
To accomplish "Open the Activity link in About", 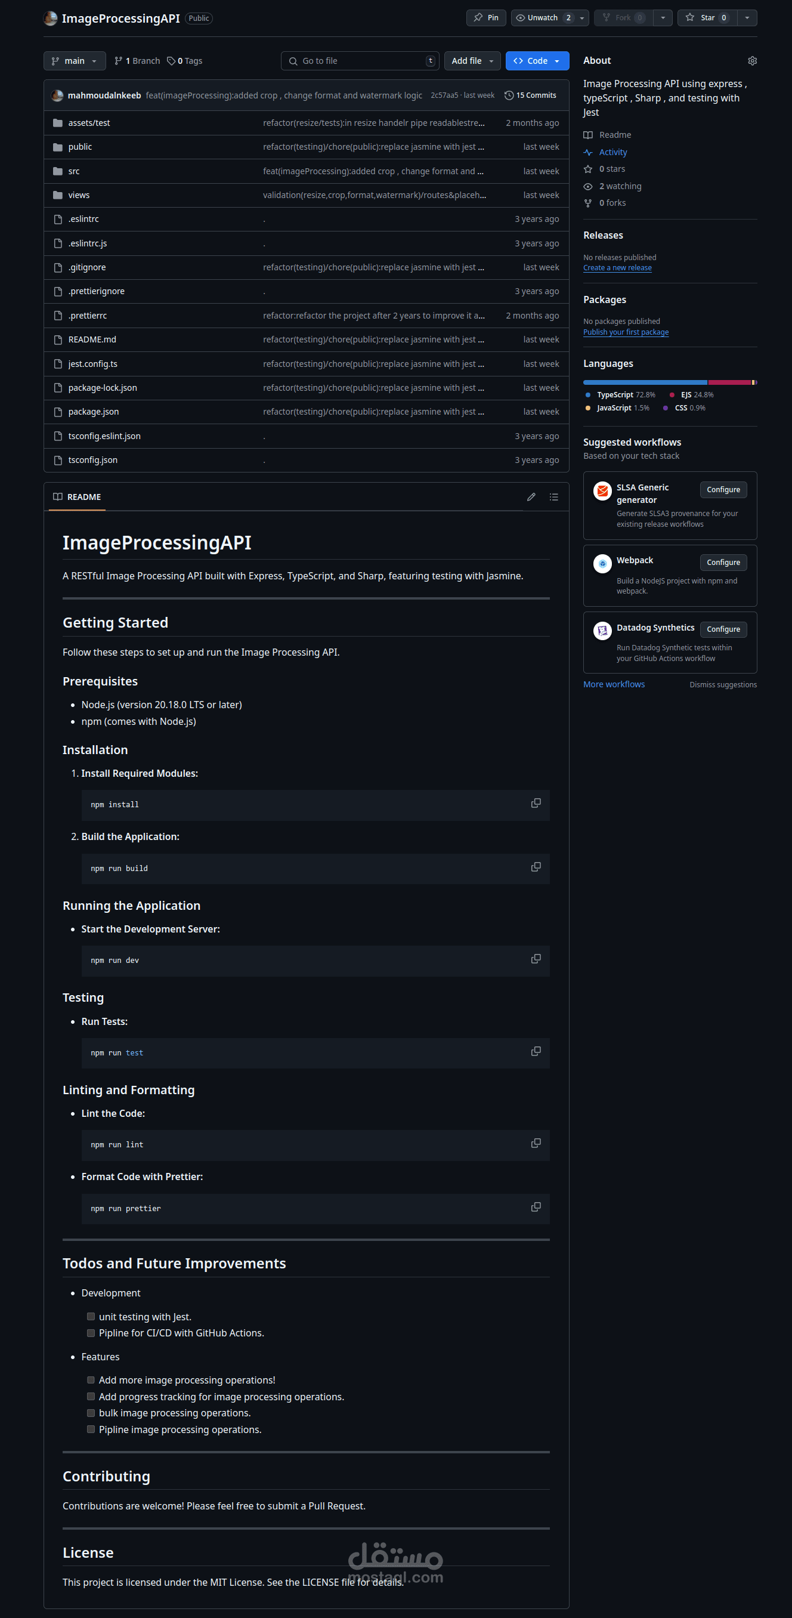I will pos(612,152).
